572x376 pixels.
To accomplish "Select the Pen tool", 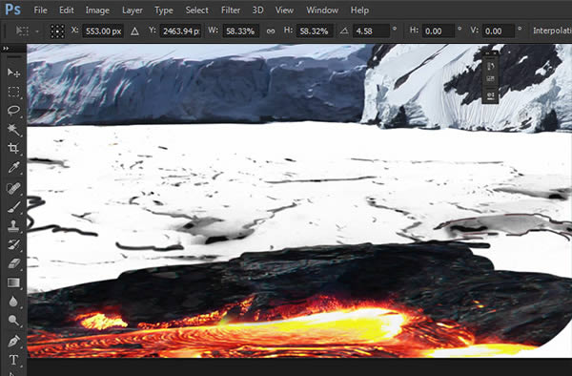I will pyautogui.click(x=13, y=342).
